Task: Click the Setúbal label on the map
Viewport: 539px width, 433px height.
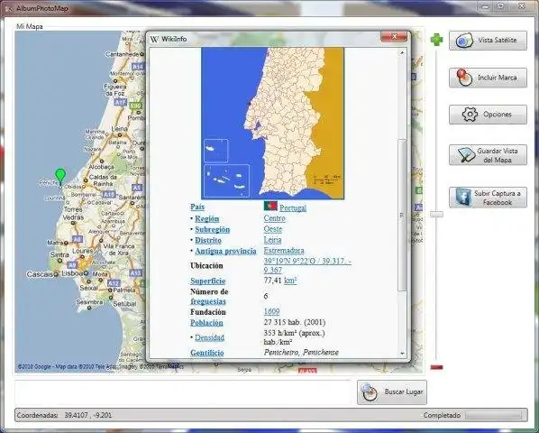Action: pos(124,304)
